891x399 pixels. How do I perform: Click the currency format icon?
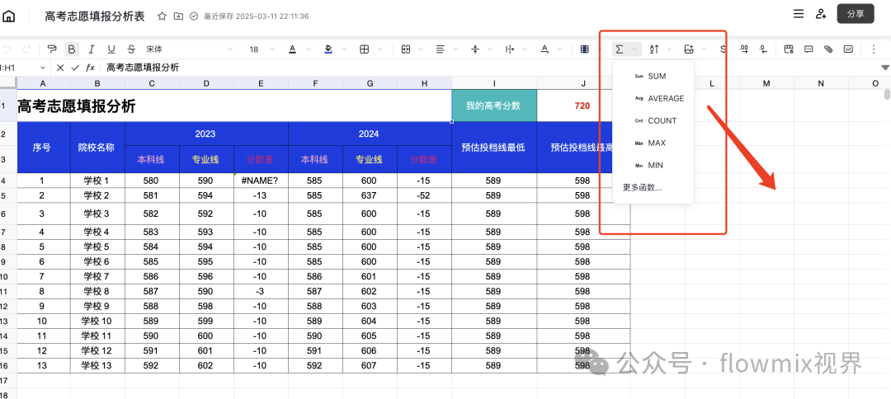pos(724,49)
